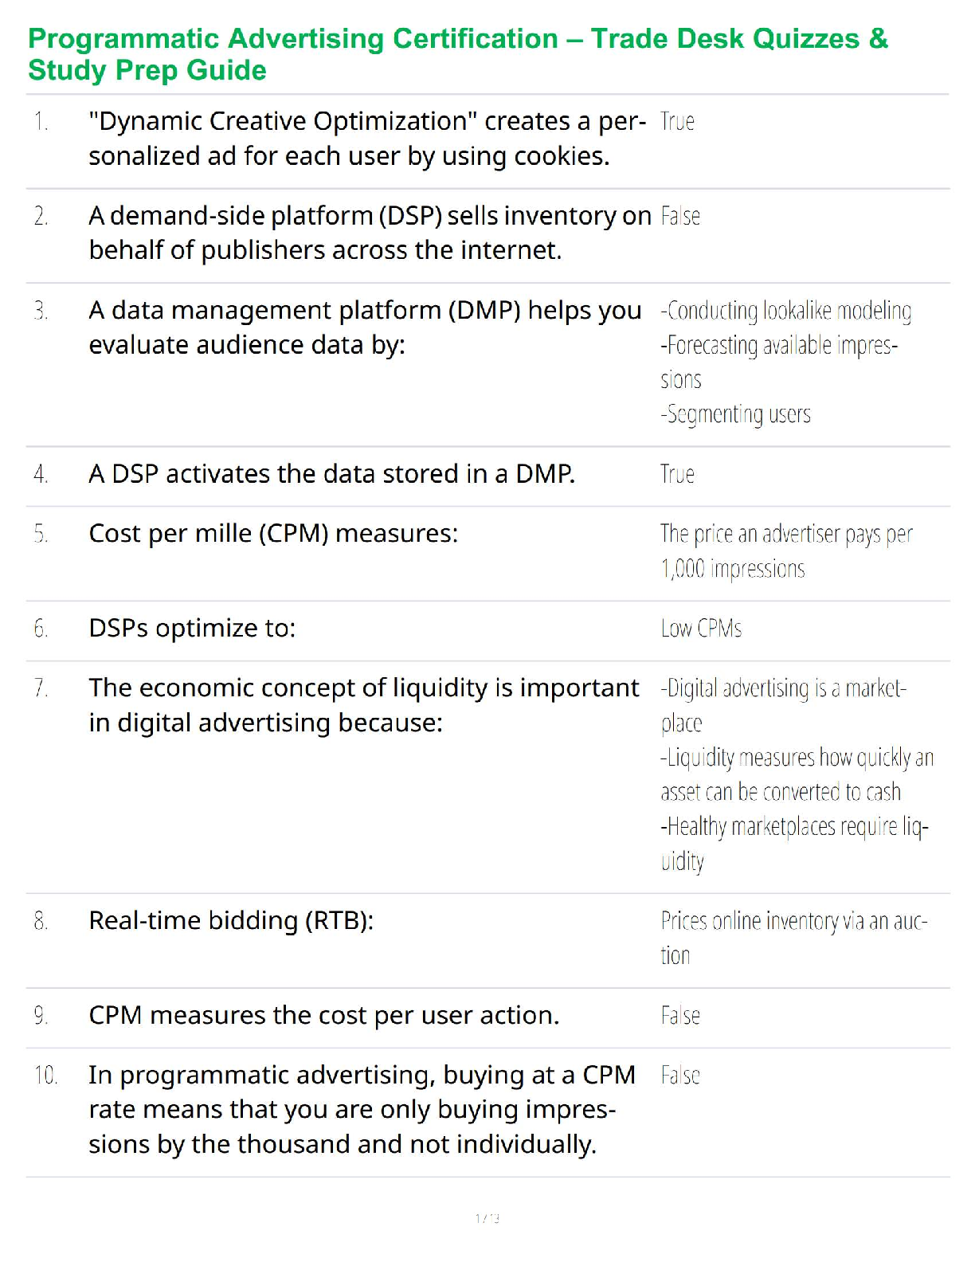This screenshot has width=975, height=1262.
Task: Click the "Low CPMs" answer
Action: pos(701,629)
